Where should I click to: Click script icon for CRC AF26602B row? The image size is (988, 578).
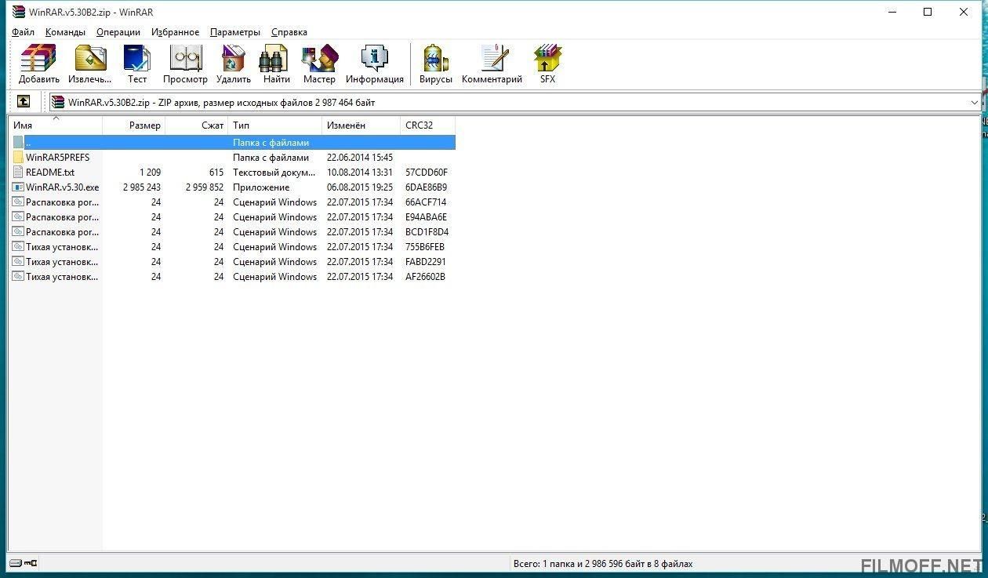tap(18, 276)
